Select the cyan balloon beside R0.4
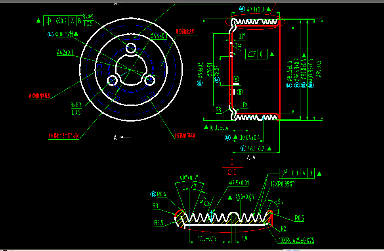The height and width of the screenshot is (251, 384). [x=153, y=194]
